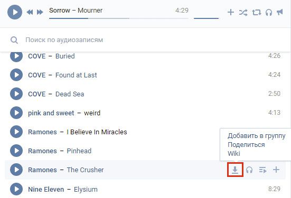Skip to the previous track
Image resolution: width=291 pixels, height=198 pixels.
click(x=30, y=12)
